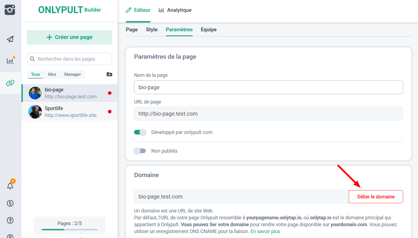
Task: Click 'Créer une page' button
Action: coord(69,37)
